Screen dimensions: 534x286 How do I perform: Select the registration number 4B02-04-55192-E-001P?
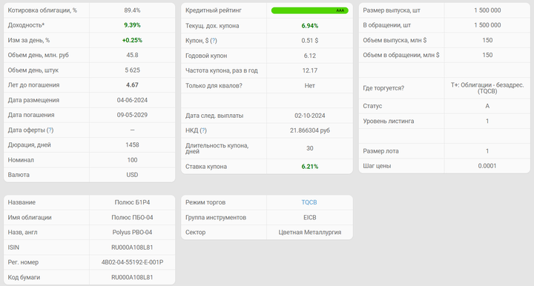click(132, 262)
